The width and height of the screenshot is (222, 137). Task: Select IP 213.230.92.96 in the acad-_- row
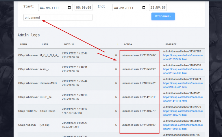[x=70, y=71]
